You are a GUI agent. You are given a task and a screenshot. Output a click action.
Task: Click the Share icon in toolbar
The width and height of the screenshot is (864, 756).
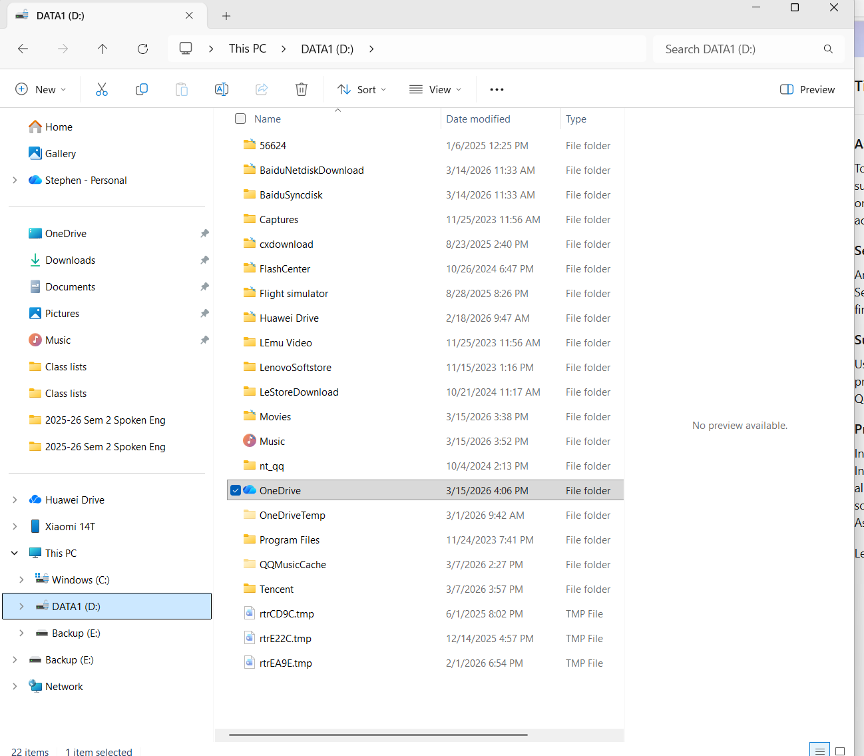pos(262,89)
